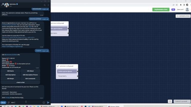Open the emoji picker
The width and height of the screenshot is (191, 107).
click(x=44, y=103)
